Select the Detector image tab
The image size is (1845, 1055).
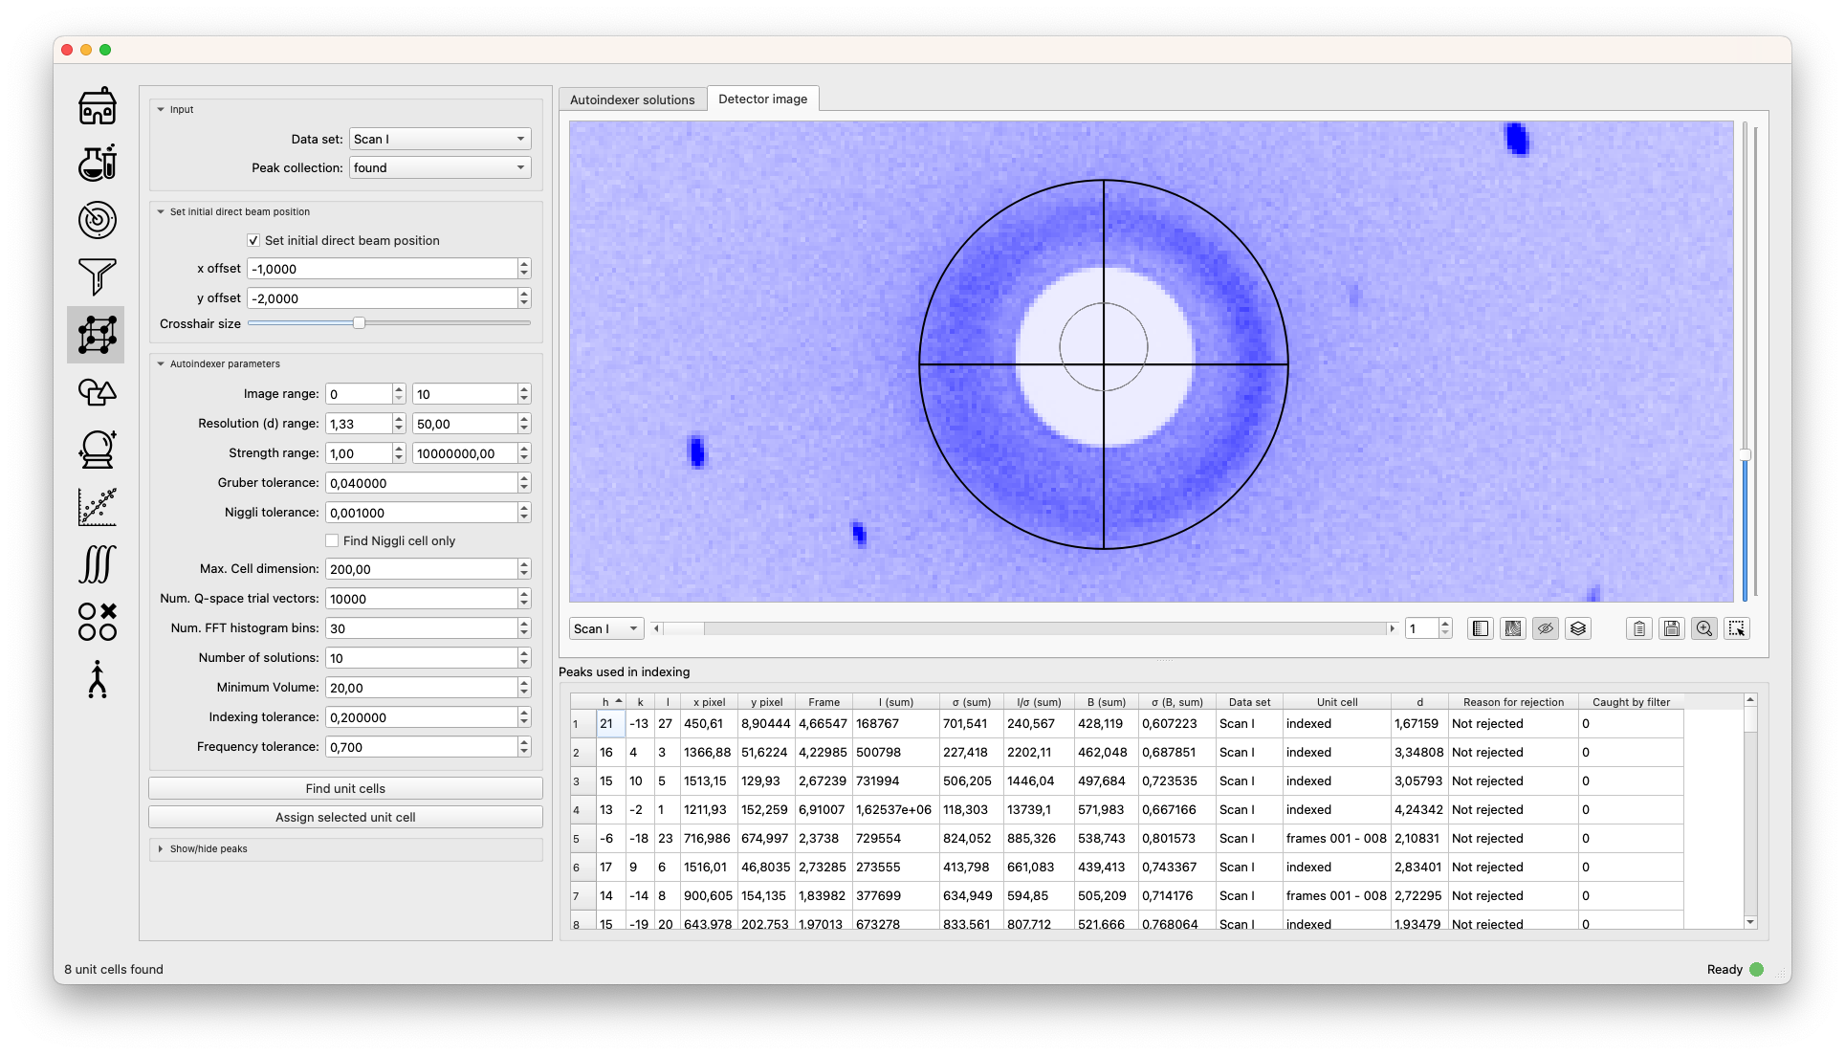click(x=762, y=99)
